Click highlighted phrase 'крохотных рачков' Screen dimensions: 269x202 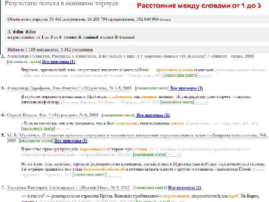[x=174, y=70]
